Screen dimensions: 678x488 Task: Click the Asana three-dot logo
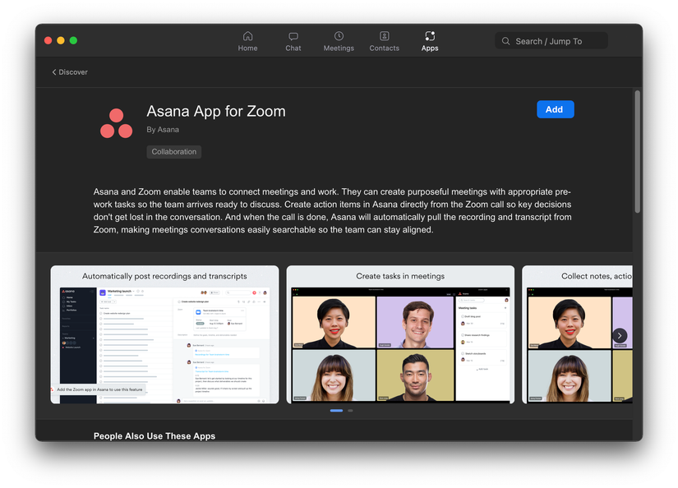(117, 123)
